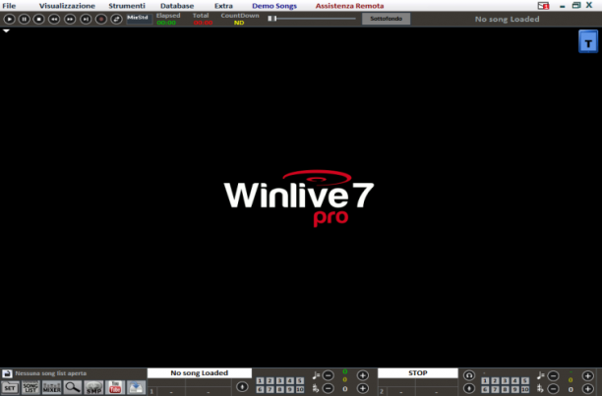The image size is (602, 396).
Task: Select marker 9 on deck 2 number pad
Action: click(x=515, y=389)
